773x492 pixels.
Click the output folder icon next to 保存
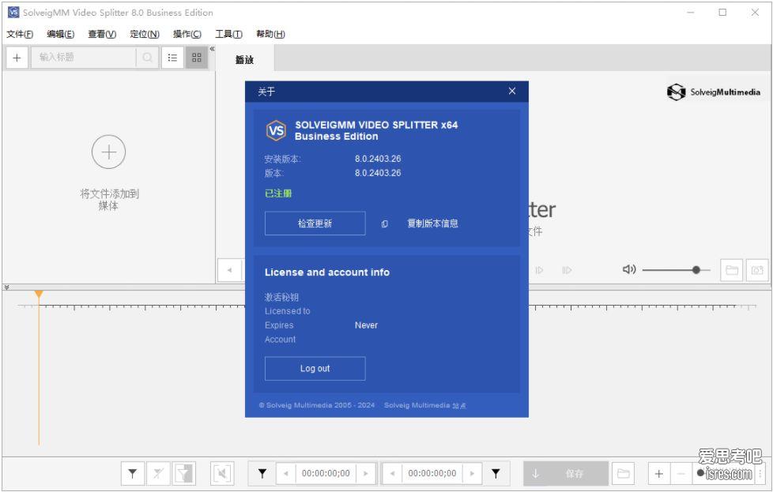(624, 473)
